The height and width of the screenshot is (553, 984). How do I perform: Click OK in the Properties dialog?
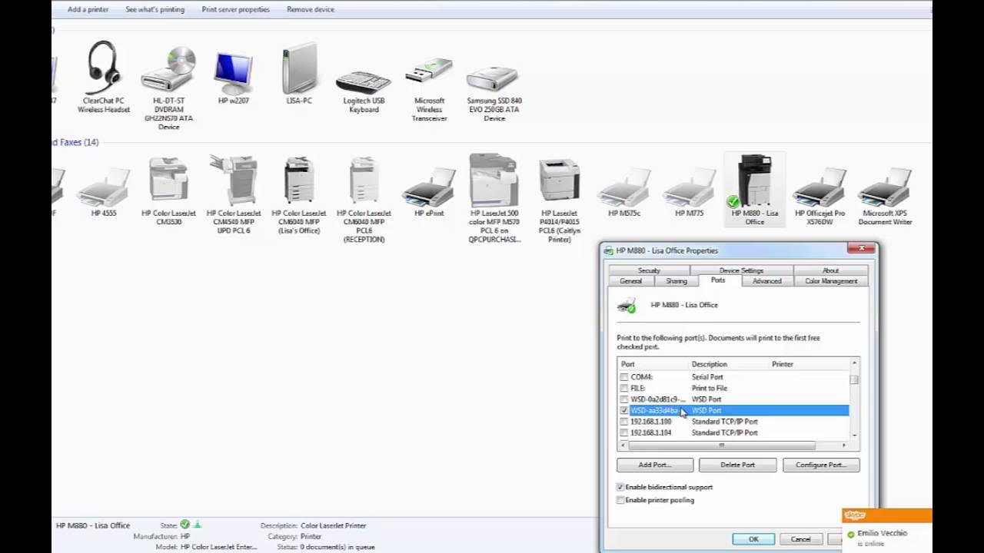(753, 539)
